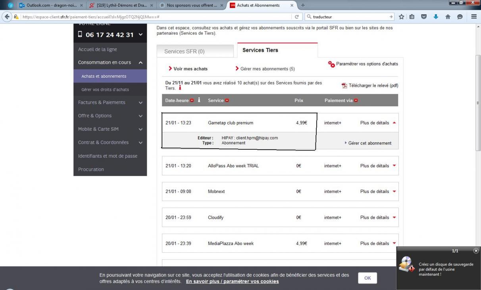Image resolution: width=481 pixels, height=290 pixels.
Task: Click the PDF icon beside Télécharger le relevé
Action: [344, 86]
